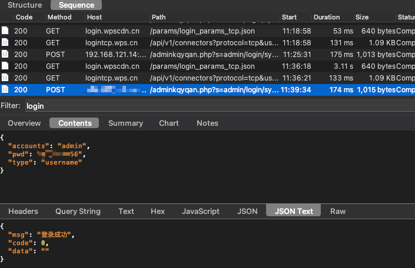
Task: Select the POST request to 192.168.121.14
Action: tap(207, 55)
